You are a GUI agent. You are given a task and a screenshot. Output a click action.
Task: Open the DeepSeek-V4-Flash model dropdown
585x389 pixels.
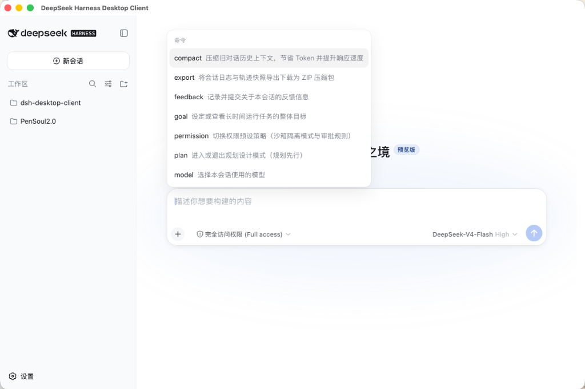click(475, 234)
